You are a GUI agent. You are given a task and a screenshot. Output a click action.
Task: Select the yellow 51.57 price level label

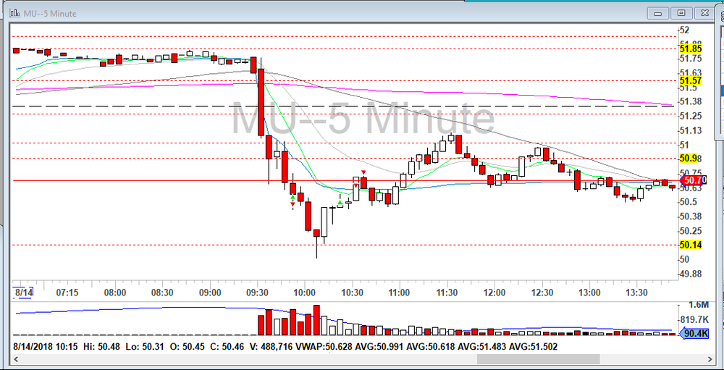689,80
